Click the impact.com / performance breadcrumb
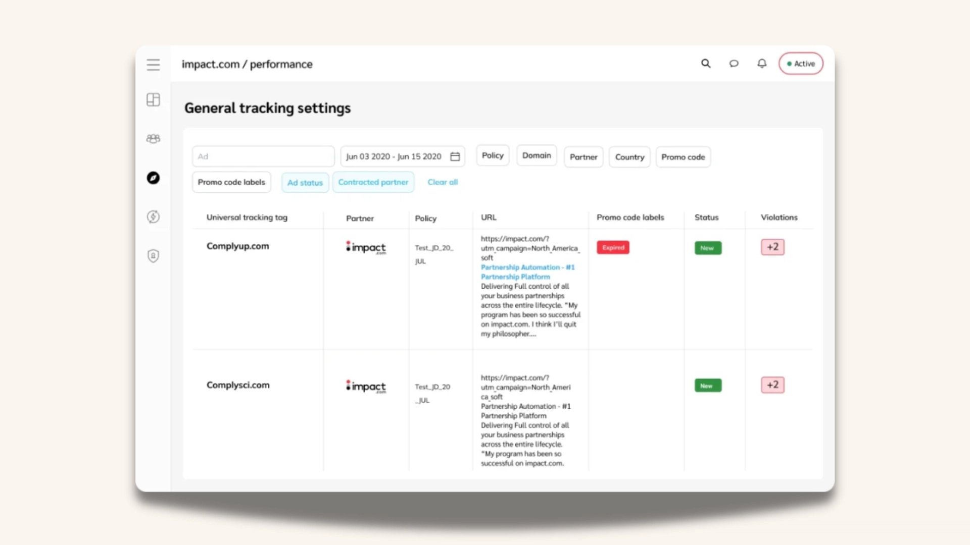970x545 pixels. (247, 64)
